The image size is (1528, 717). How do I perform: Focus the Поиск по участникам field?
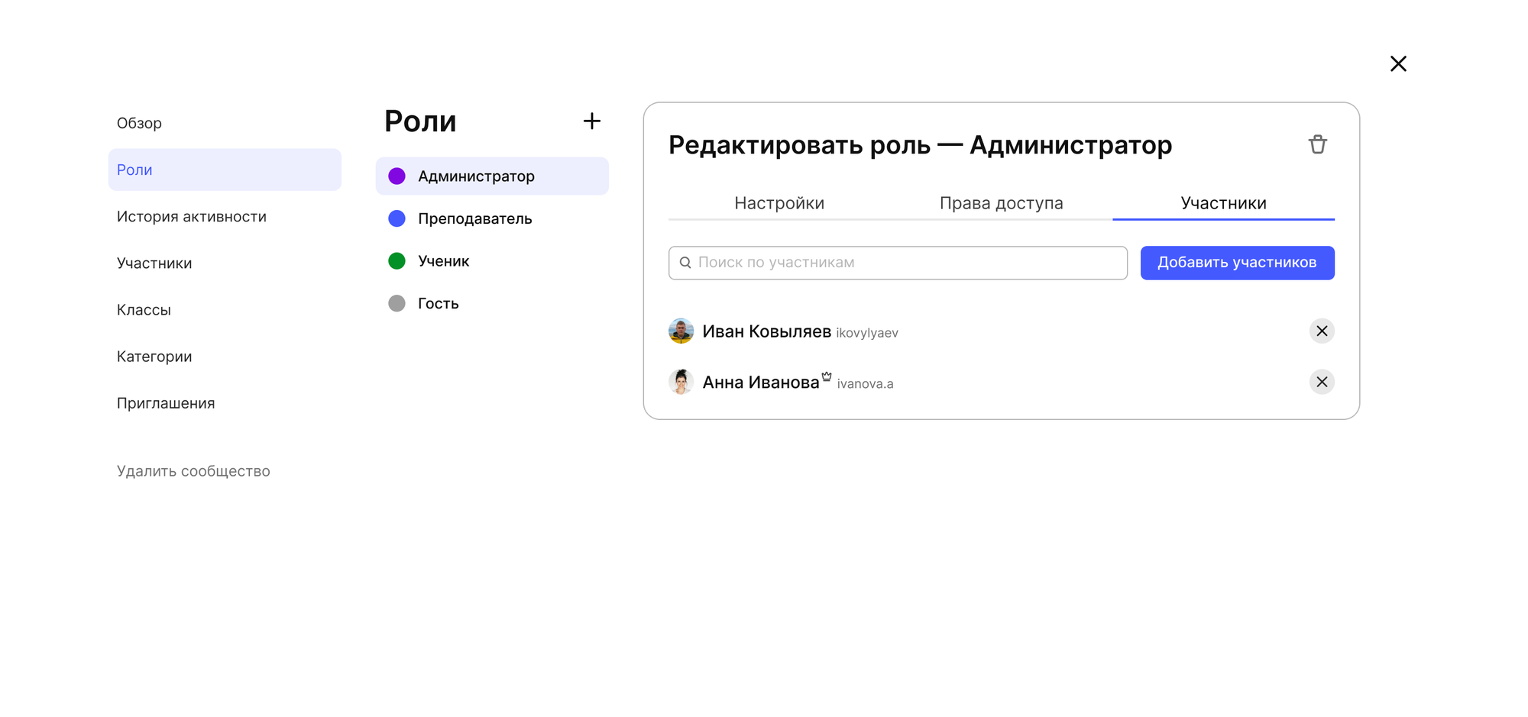tap(898, 263)
